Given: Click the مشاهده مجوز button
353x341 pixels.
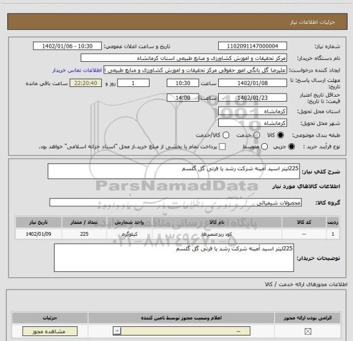Looking at the screenshot, I should coord(50,331).
